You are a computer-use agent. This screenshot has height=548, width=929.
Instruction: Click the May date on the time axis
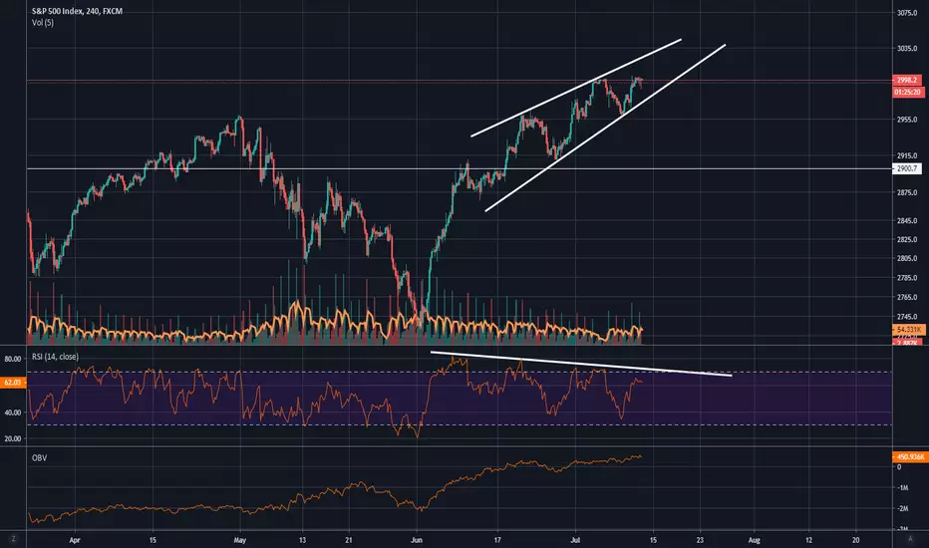coord(239,540)
